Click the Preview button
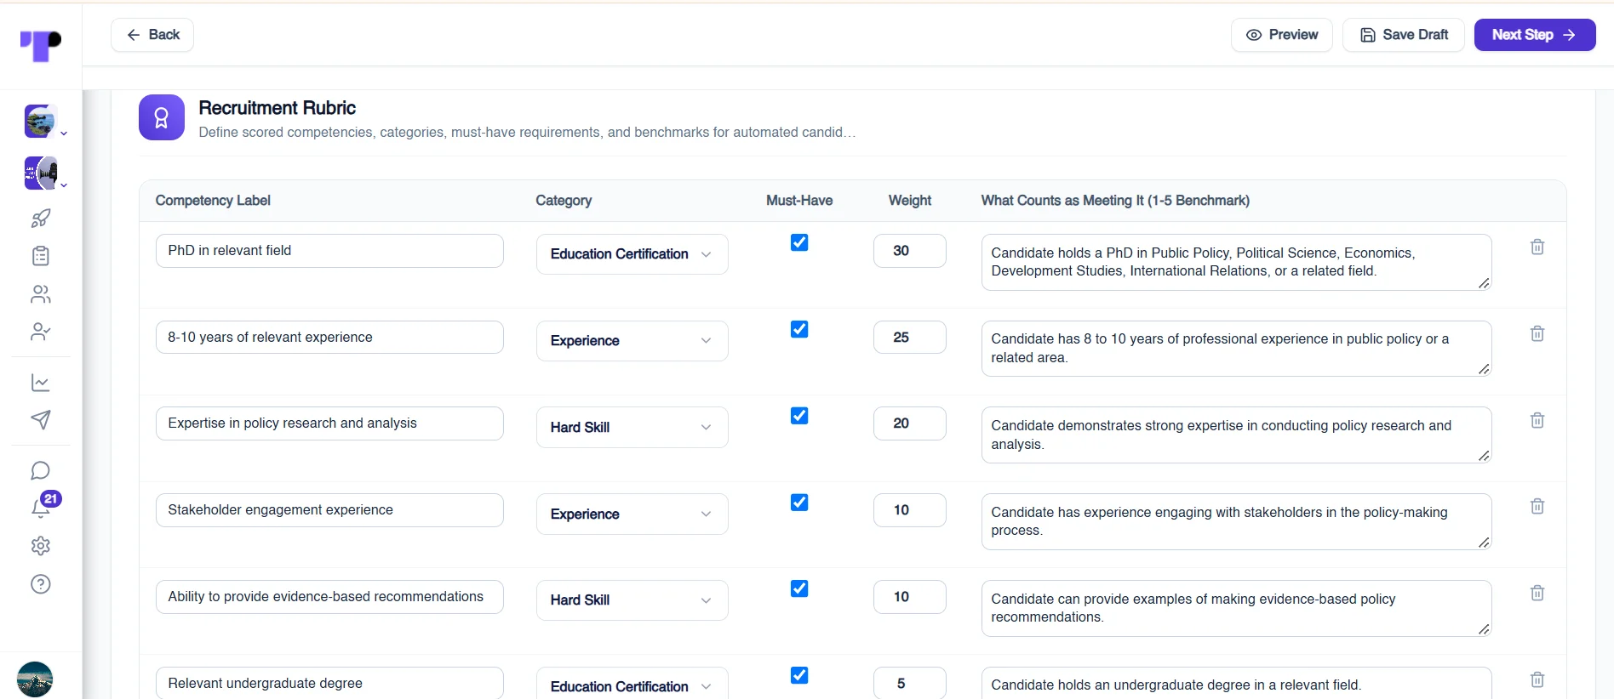This screenshot has width=1614, height=699. (x=1282, y=35)
